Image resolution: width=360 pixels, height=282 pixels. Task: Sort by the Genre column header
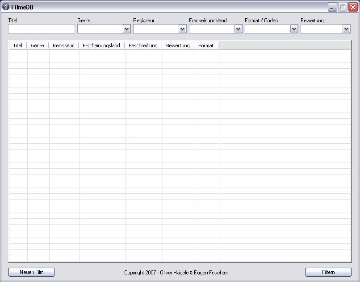click(38, 46)
